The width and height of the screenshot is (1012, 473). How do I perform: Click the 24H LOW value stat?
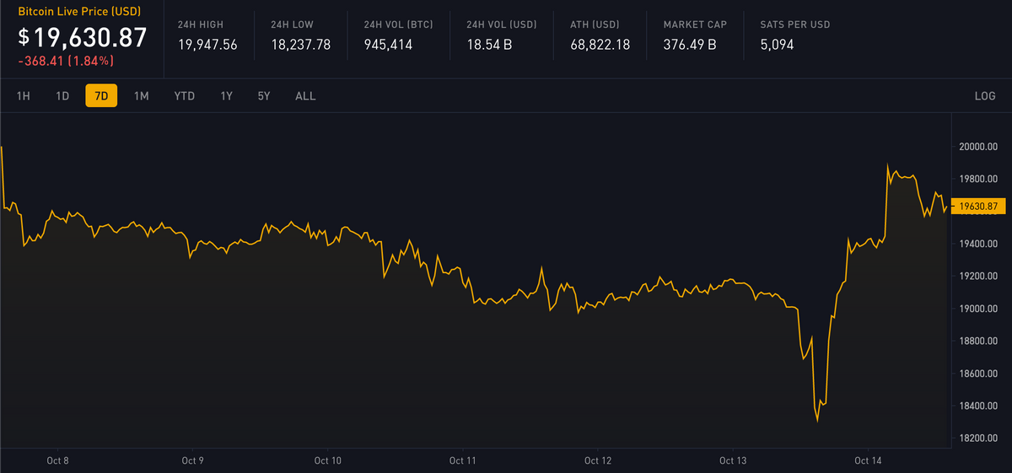pos(301,44)
